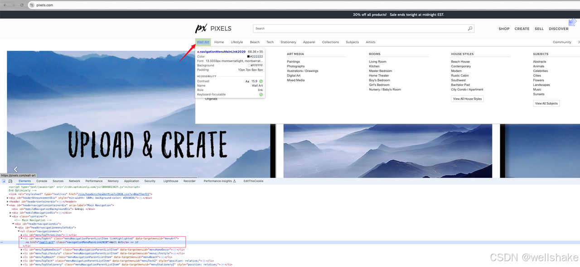Open the Stationery navigation menu
The width and height of the screenshot is (580, 267).
[288, 42]
